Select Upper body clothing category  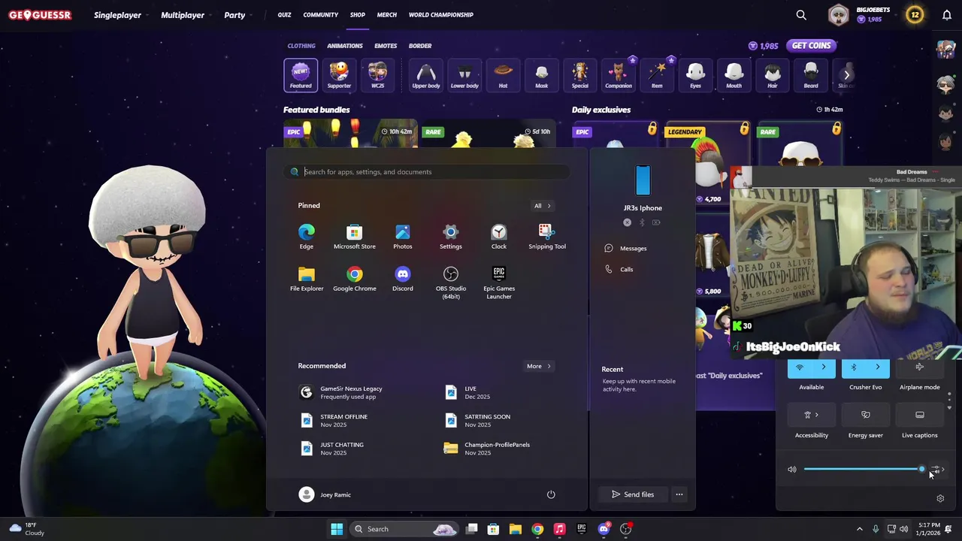[426, 75]
